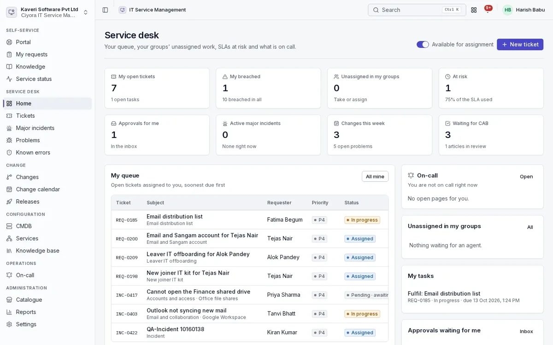Screen dimensions: 553x345
Task: Click the Problems bug icon
Action: click(x=9, y=140)
